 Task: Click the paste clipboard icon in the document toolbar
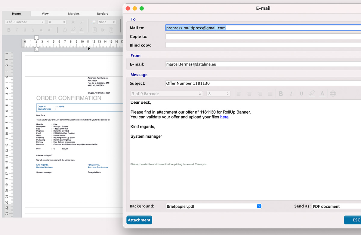[94, 30]
